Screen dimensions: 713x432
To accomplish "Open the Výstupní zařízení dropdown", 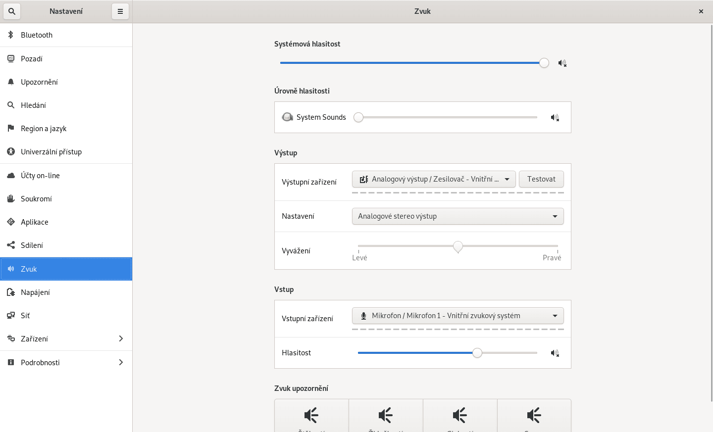I will (434, 179).
